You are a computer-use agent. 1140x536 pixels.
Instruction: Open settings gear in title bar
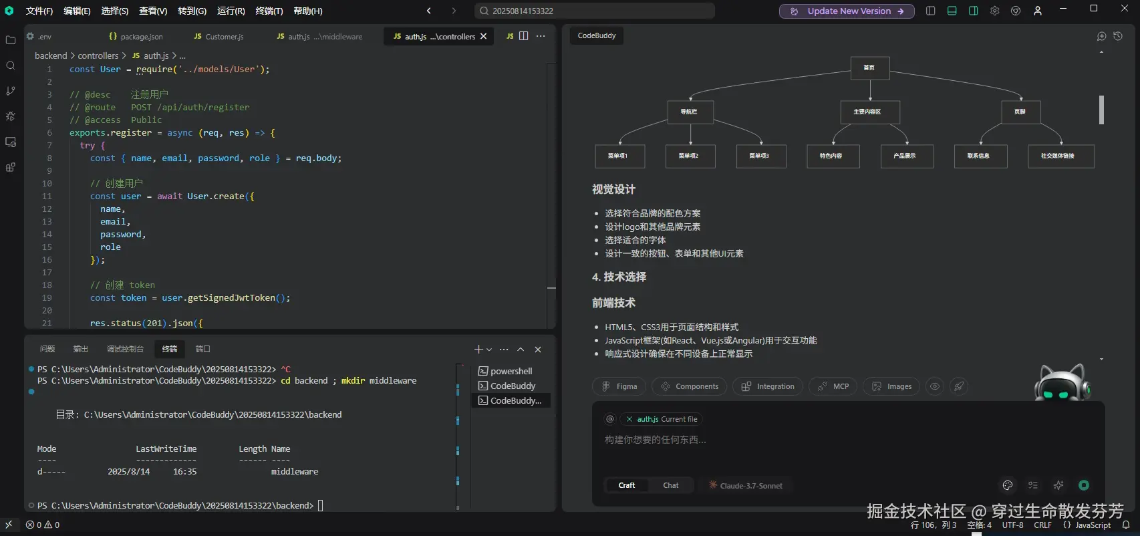click(x=994, y=11)
